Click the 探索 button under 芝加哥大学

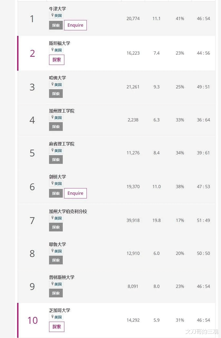tap(57, 327)
